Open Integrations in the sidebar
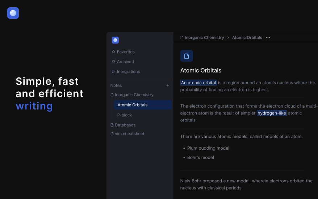Viewport: 318px width, 199px height. pos(126,72)
